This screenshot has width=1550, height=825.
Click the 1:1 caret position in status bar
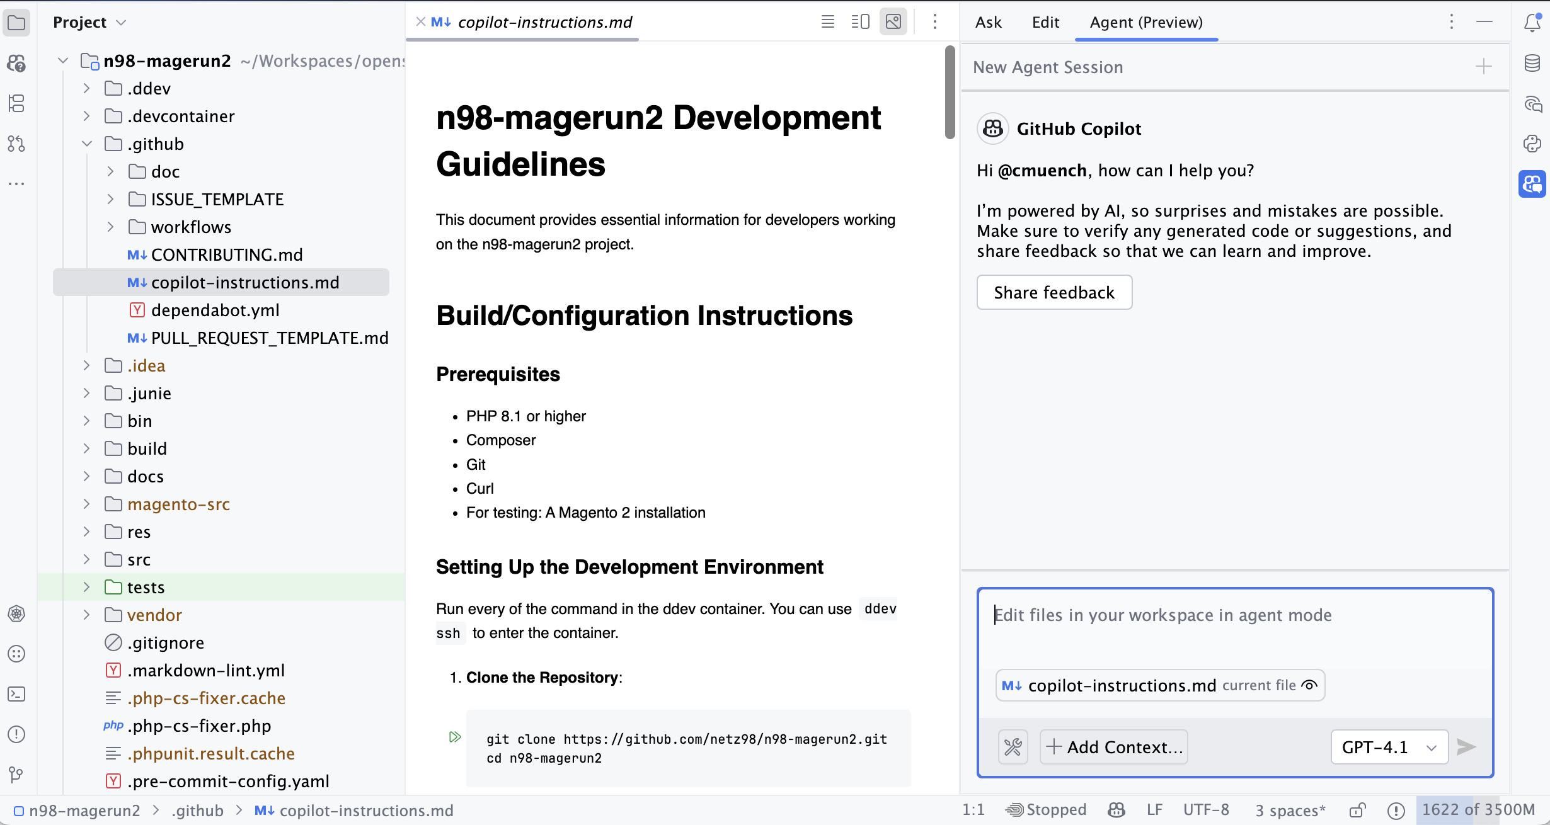click(973, 810)
